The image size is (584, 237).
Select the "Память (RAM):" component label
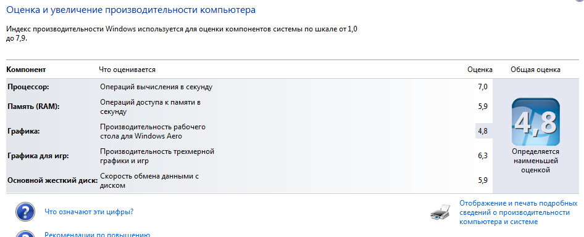click(33, 106)
